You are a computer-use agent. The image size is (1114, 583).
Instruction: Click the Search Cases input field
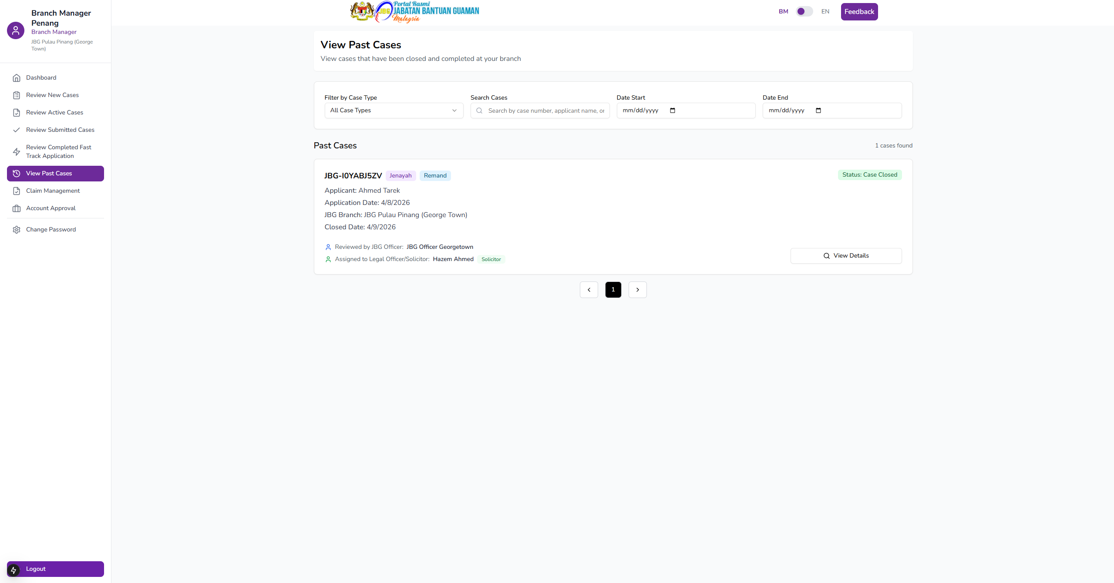pos(545,111)
